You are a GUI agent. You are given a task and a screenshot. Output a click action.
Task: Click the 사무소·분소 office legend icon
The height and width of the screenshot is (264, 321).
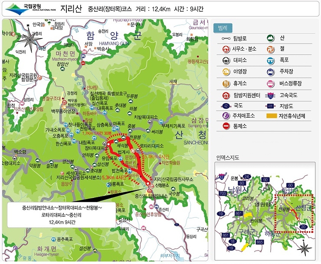[x=226, y=49]
